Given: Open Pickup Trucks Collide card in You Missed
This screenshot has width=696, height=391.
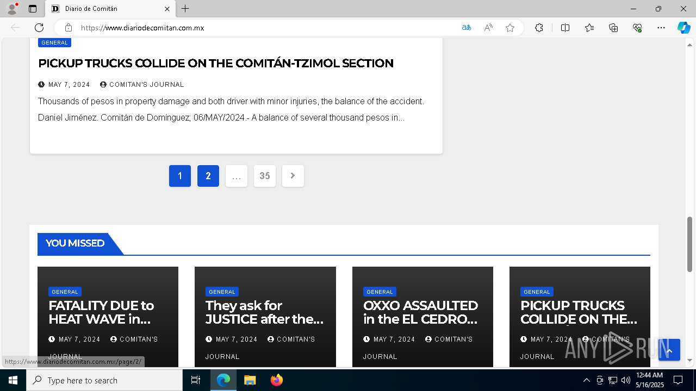Looking at the screenshot, I should coord(579,312).
